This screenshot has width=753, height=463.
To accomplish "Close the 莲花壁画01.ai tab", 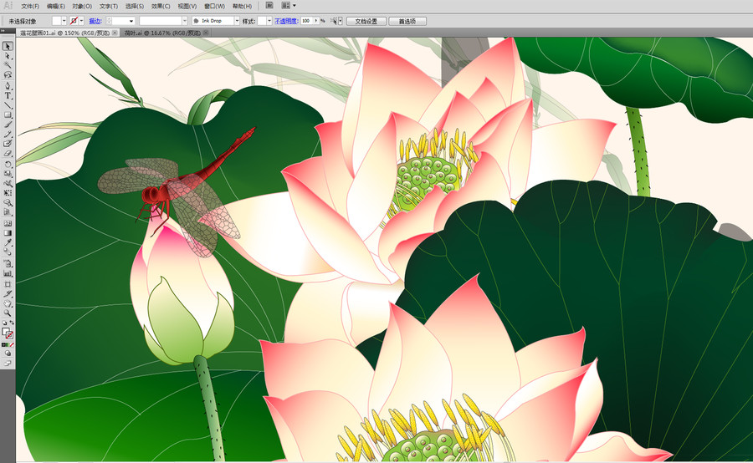I will pyautogui.click(x=115, y=33).
